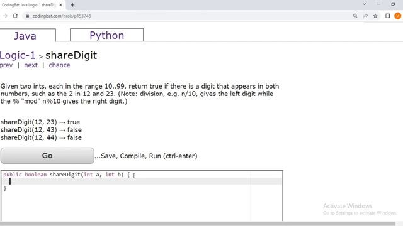403x226 pixels.
Task: Click the Go button
Action: click(47, 156)
